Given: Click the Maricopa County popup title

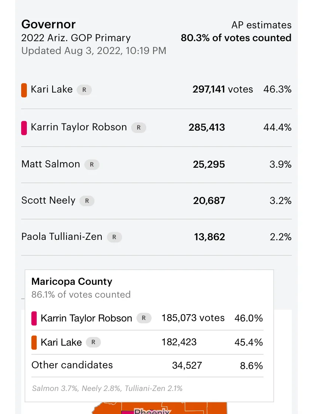Looking at the screenshot, I should (72, 281).
